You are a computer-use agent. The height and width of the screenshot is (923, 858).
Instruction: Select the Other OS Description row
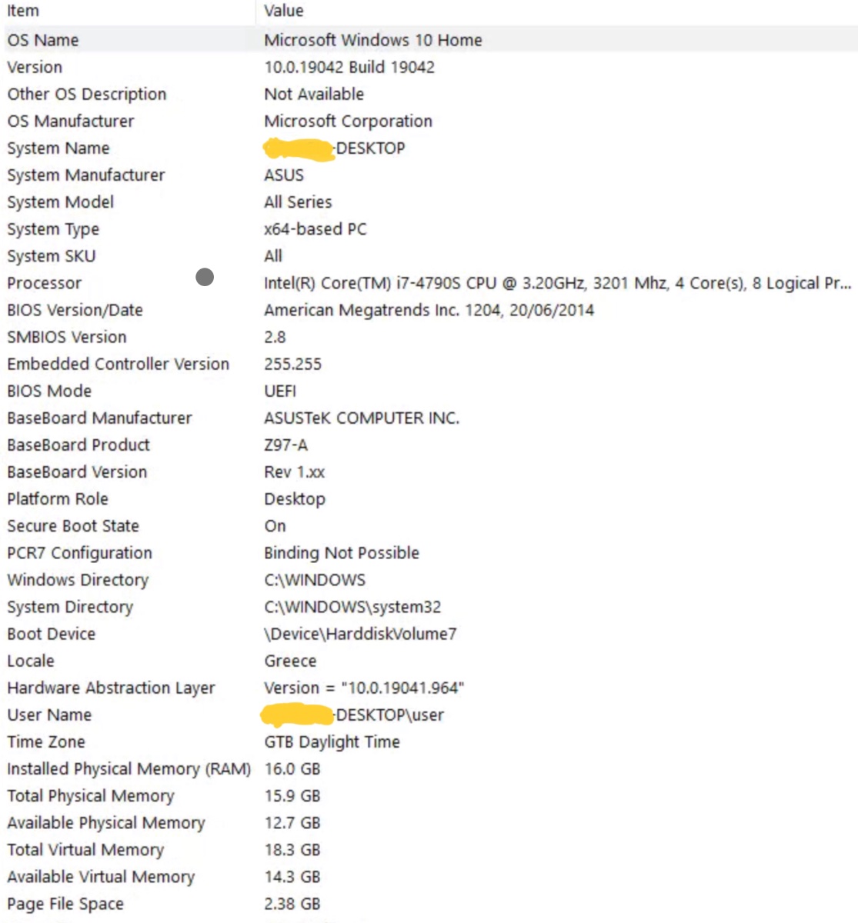point(87,94)
